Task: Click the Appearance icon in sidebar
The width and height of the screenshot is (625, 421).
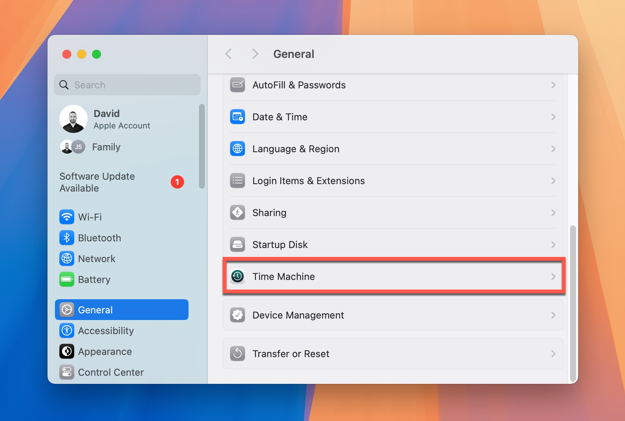Action: [x=67, y=352]
